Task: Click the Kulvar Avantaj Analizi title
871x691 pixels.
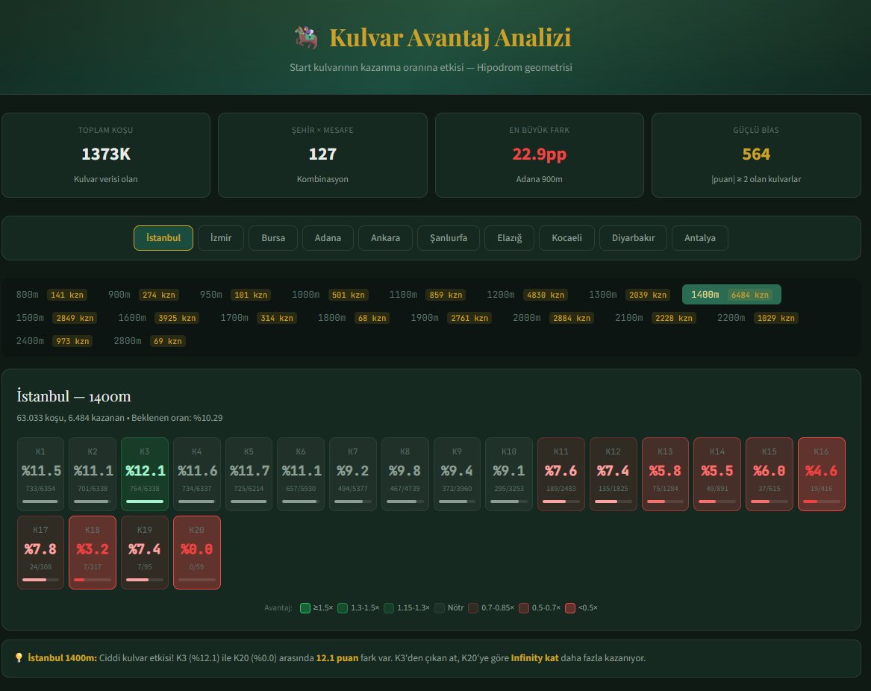Action: [x=450, y=38]
